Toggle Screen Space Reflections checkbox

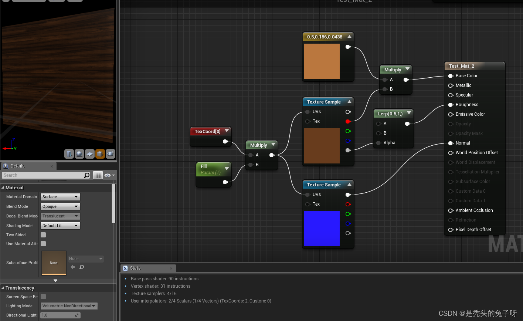pos(43,297)
